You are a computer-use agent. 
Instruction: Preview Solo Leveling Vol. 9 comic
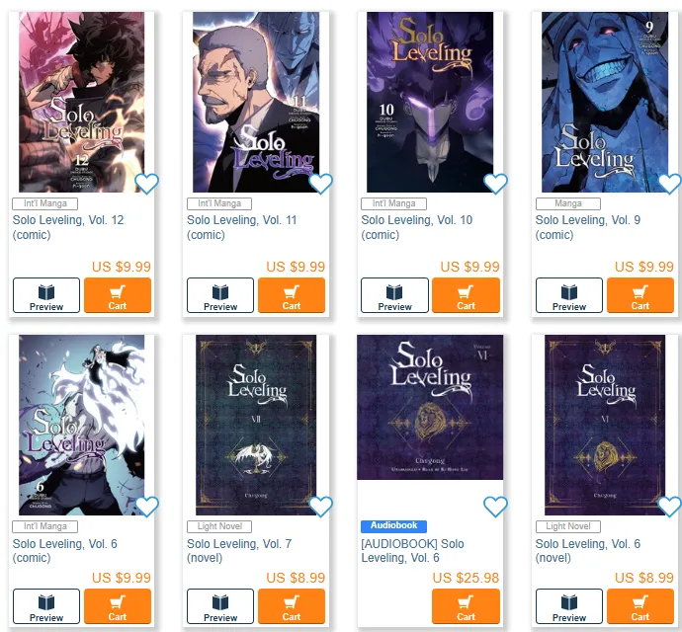[x=569, y=295]
